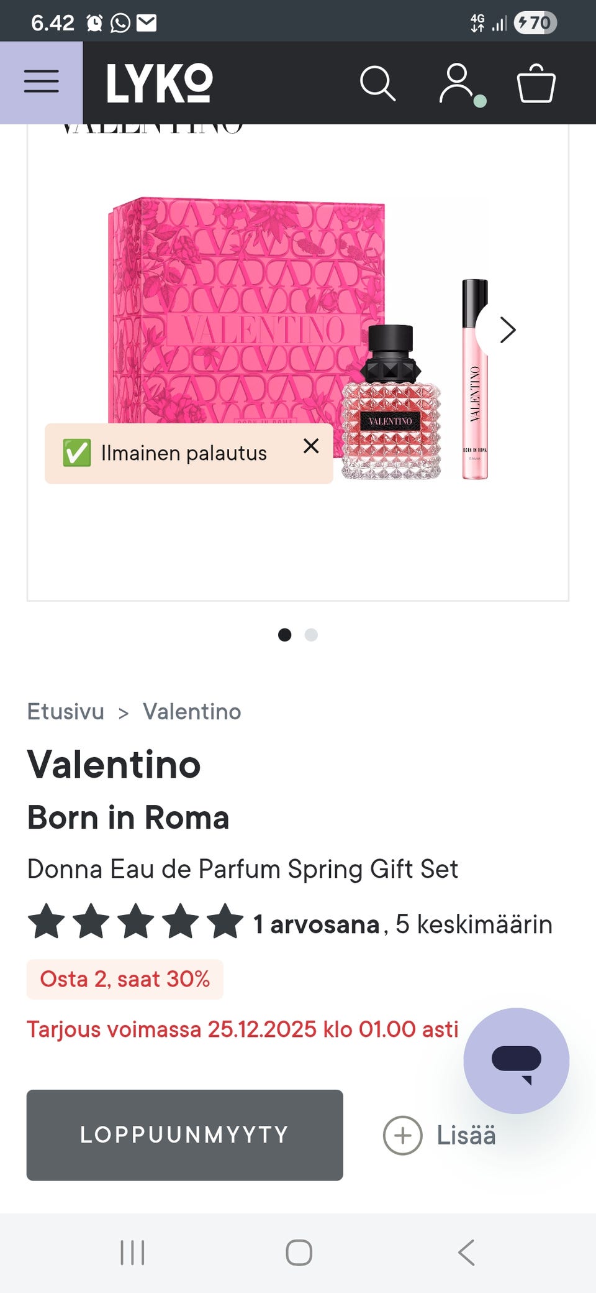Viewport: 596px width, 1293px height.
Task: Open the Valentino breadcrumb link
Action: [192, 711]
